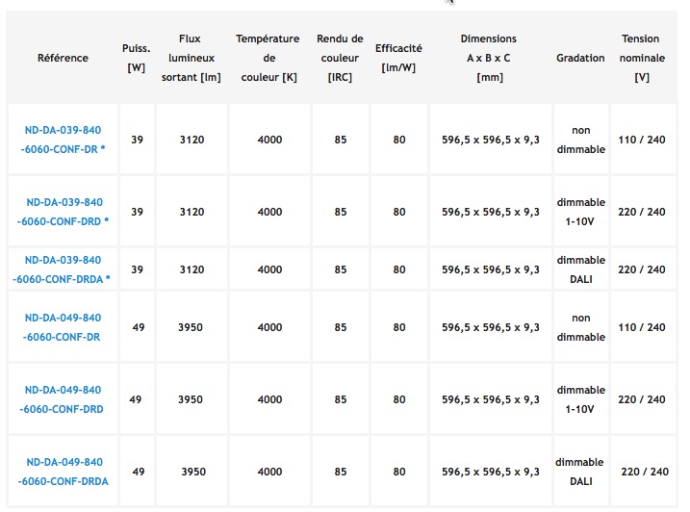This screenshot has height=512, width=690.
Task: Click power value 39 in 039 CONF-DRDA row
Action: pos(137,269)
